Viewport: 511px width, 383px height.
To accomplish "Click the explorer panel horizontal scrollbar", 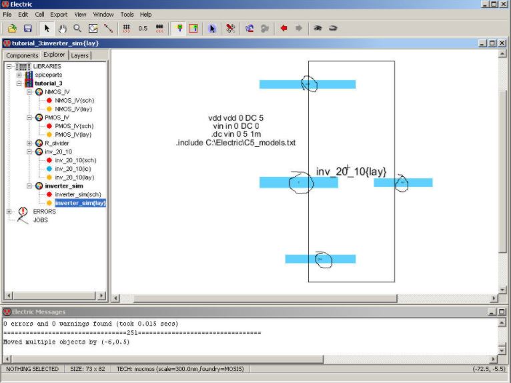I will click(53, 295).
